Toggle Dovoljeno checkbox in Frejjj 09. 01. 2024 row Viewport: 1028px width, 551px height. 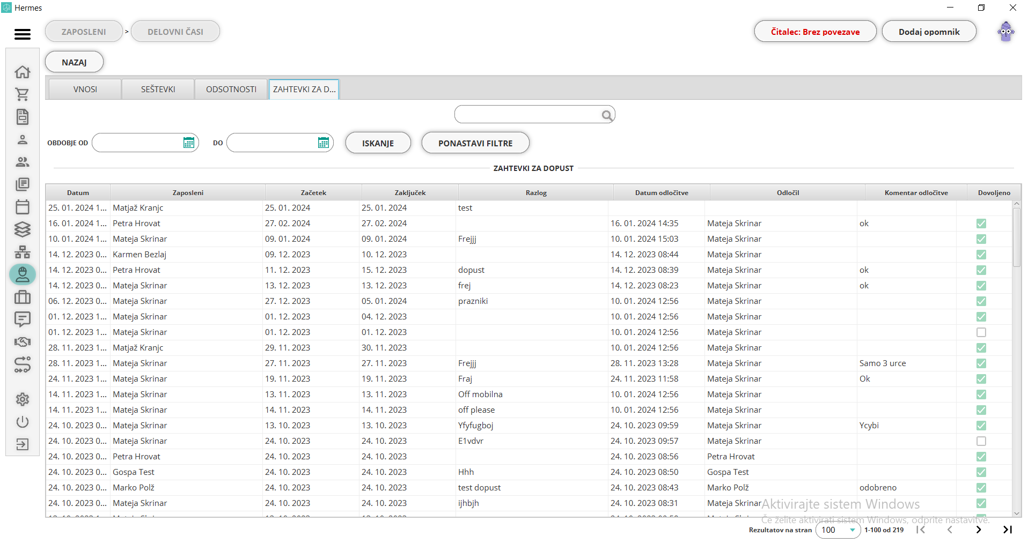pyautogui.click(x=981, y=239)
